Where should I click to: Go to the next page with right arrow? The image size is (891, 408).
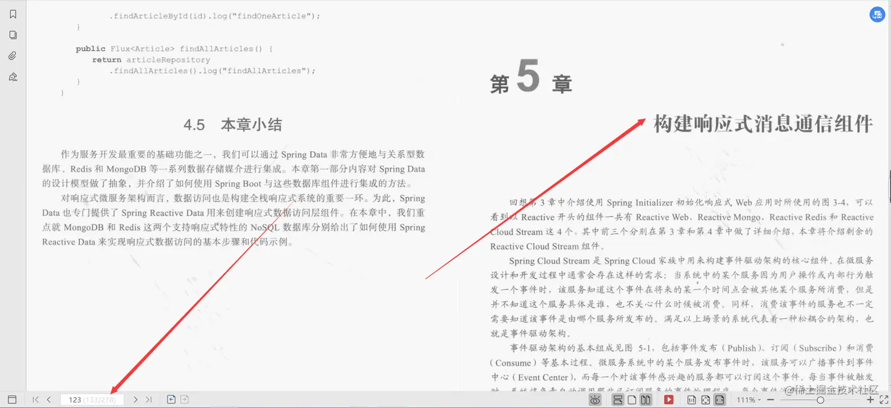point(135,399)
